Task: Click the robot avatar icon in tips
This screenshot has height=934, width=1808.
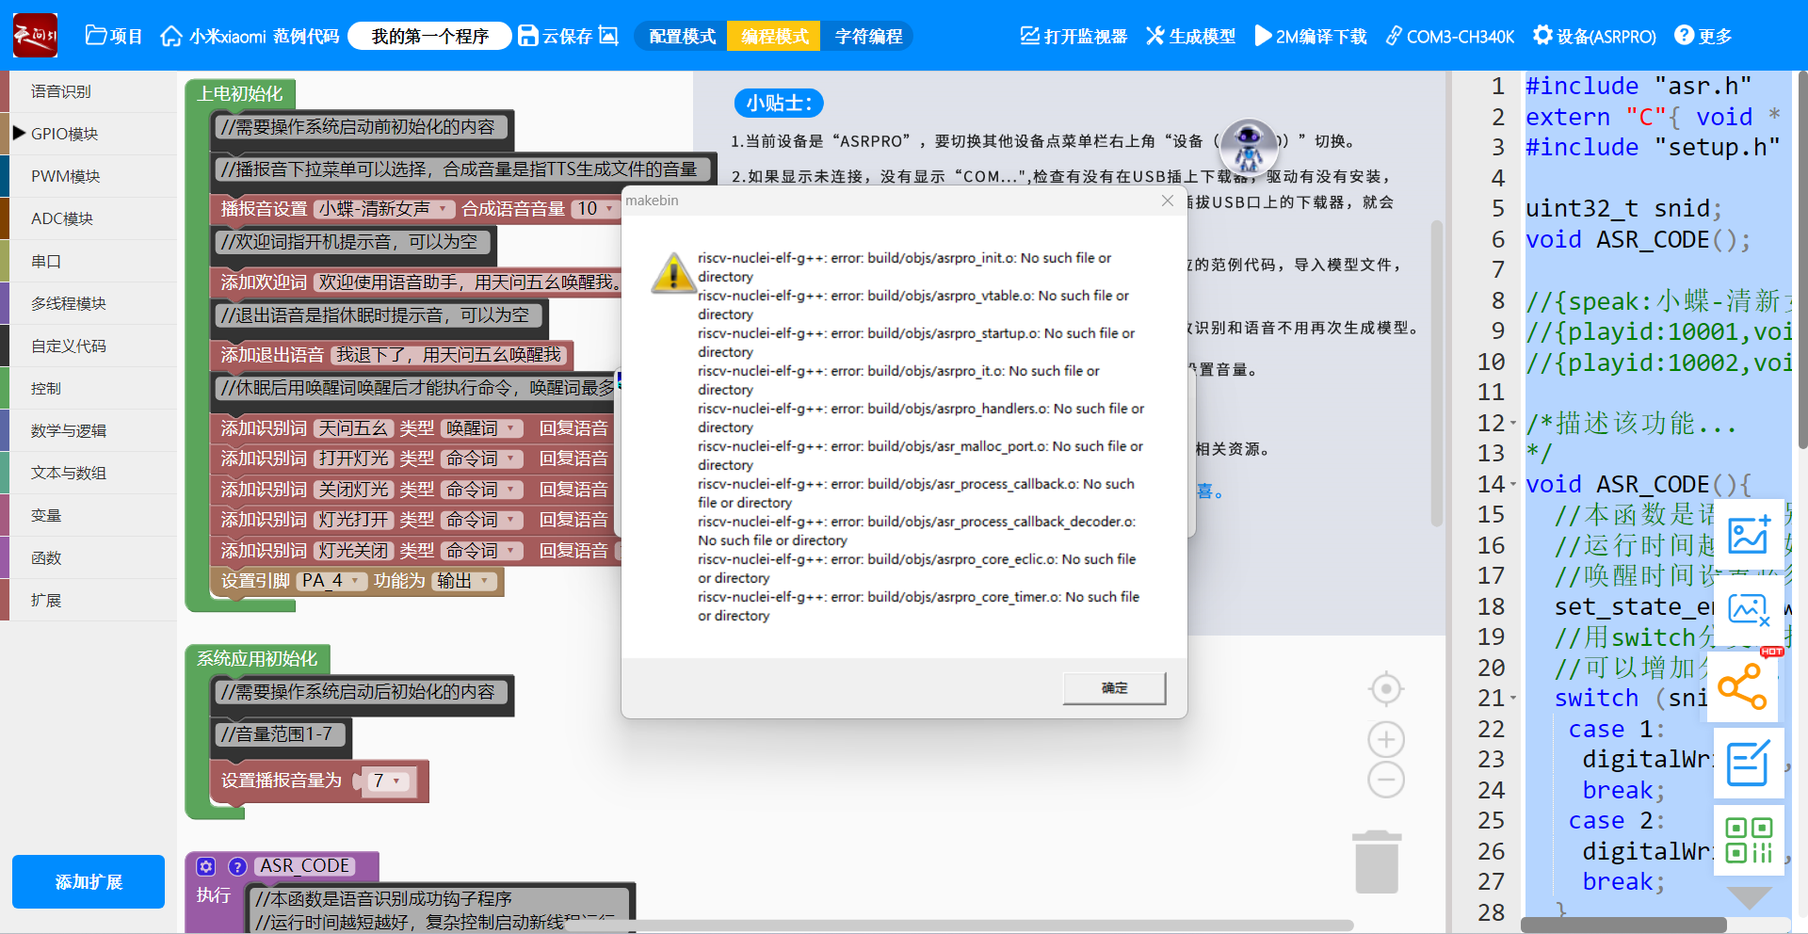Action: (x=1249, y=146)
